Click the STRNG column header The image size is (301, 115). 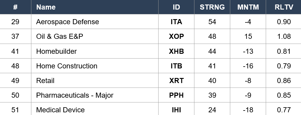tap(212, 7)
